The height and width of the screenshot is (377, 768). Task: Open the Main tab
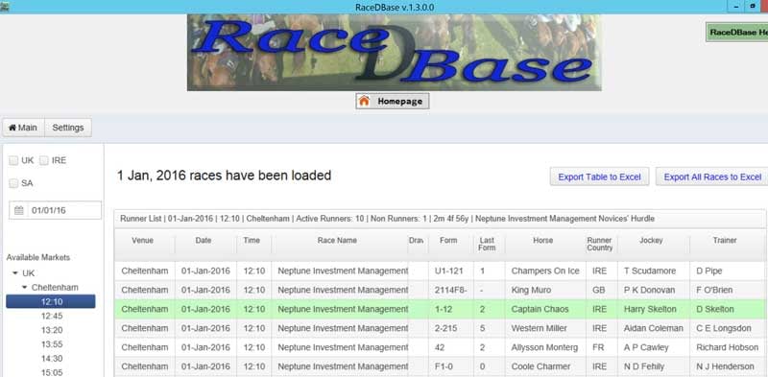click(23, 128)
